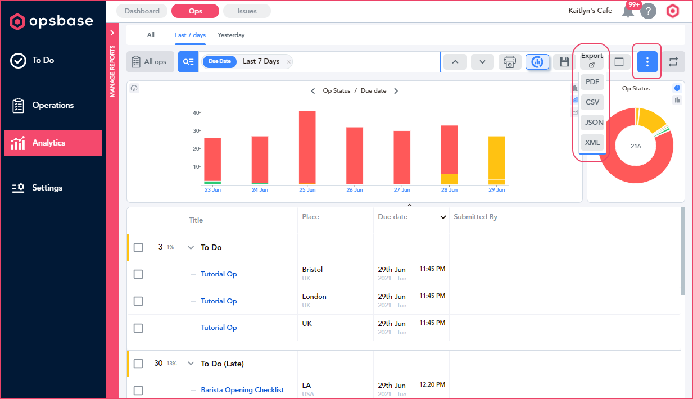Click the 25 Jun red bar
The height and width of the screenshot is (399, 693).
tap(307, 147)
